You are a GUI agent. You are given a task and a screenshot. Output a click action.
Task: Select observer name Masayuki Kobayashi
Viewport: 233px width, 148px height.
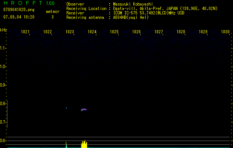pos(133,4)
